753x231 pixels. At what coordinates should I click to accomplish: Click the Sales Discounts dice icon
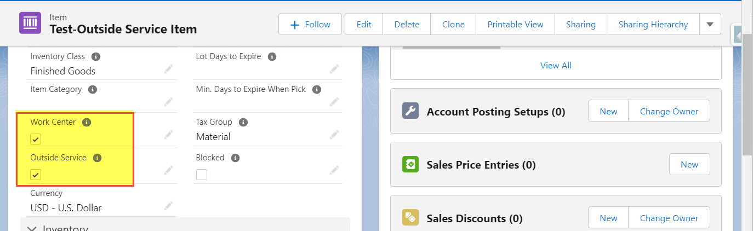410,218
